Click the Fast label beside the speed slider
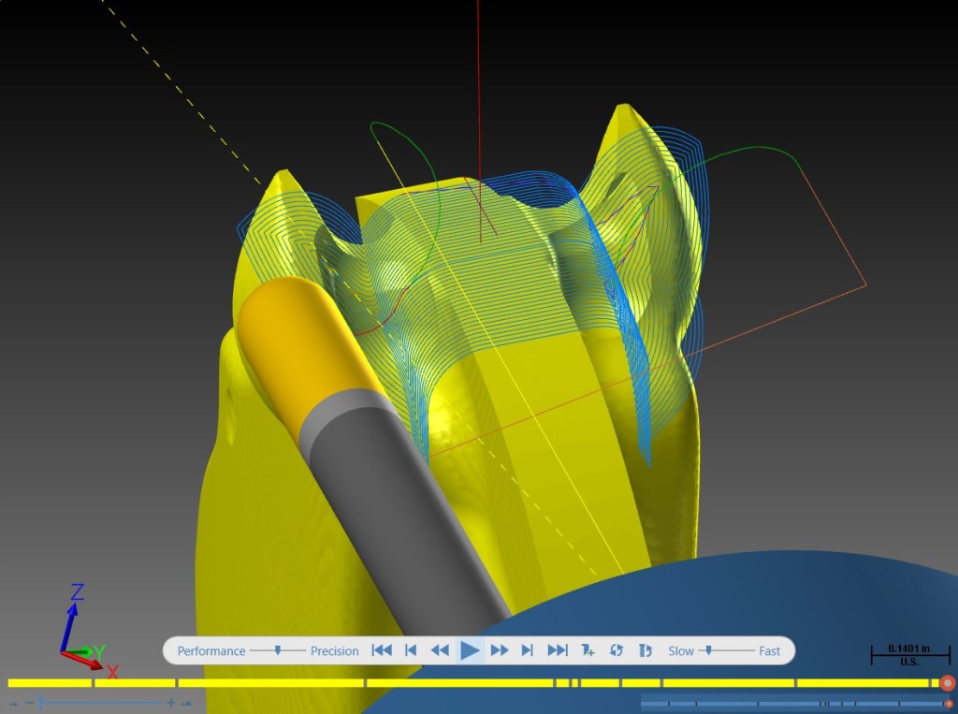This screenshot has width=958, height=714. click(x=769, y=651)
